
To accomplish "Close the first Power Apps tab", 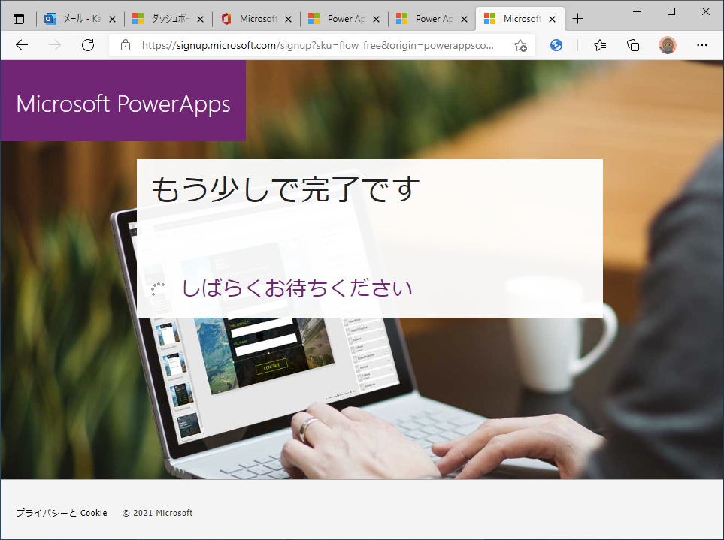I will (377, 19).
